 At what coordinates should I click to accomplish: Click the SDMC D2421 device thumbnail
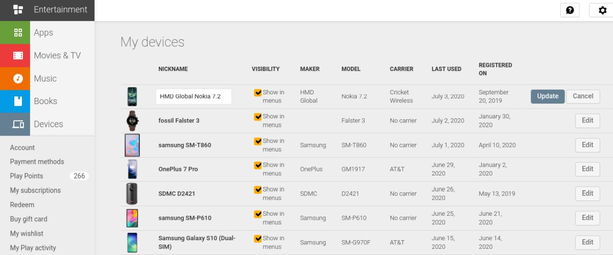click(132, 194)
